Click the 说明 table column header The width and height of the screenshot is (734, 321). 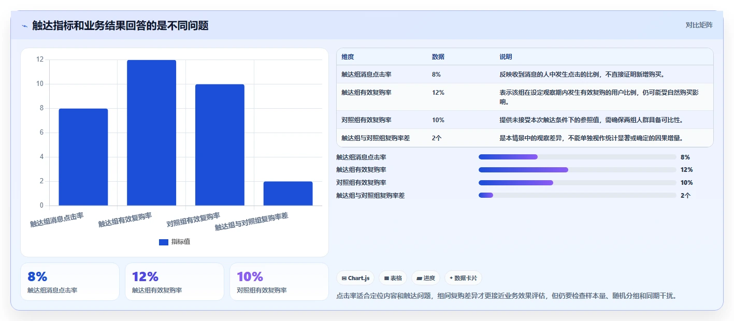(506, 57)
